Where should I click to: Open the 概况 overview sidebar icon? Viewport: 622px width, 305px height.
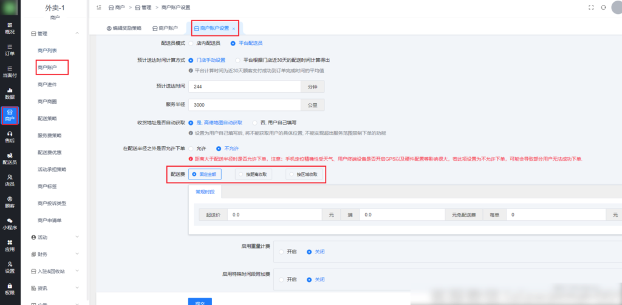tap(10, 28)
